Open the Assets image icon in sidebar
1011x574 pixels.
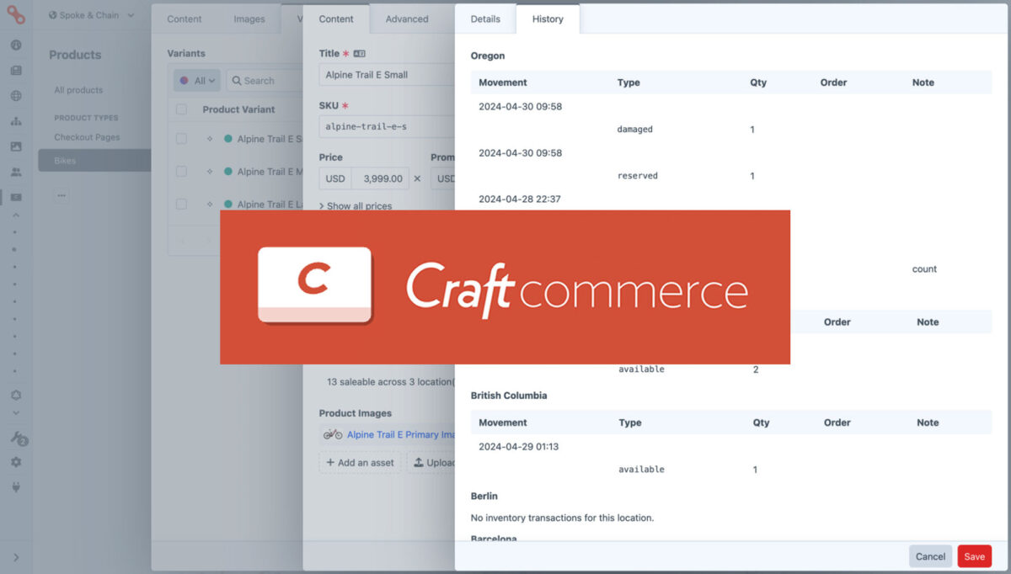pyautogui.click(x=16, y=146)
